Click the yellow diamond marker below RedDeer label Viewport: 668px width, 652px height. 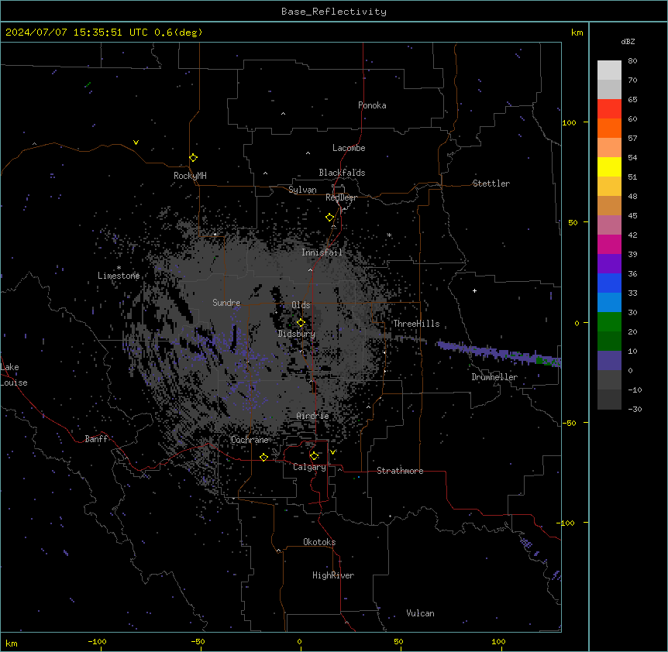click(x=329, y=218)
